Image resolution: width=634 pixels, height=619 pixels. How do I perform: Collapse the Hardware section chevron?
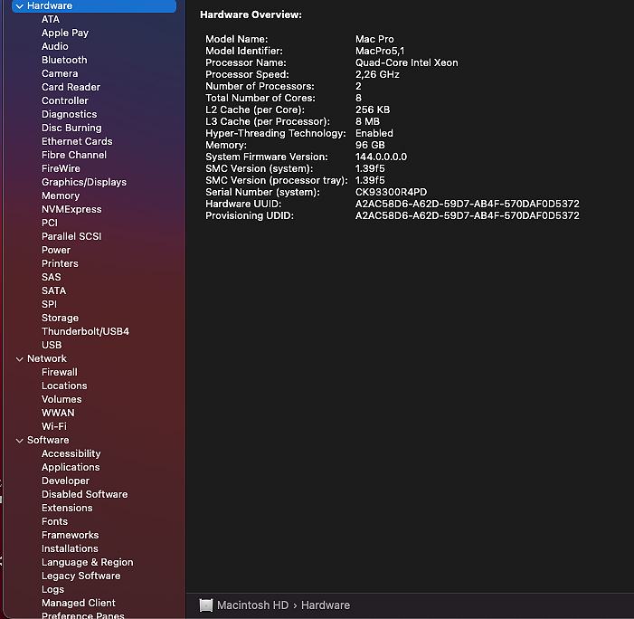click(x=19, y=6)
